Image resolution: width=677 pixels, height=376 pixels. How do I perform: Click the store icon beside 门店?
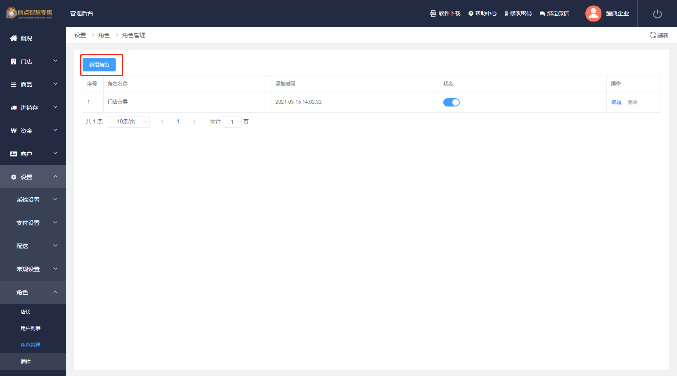[14, 61]
